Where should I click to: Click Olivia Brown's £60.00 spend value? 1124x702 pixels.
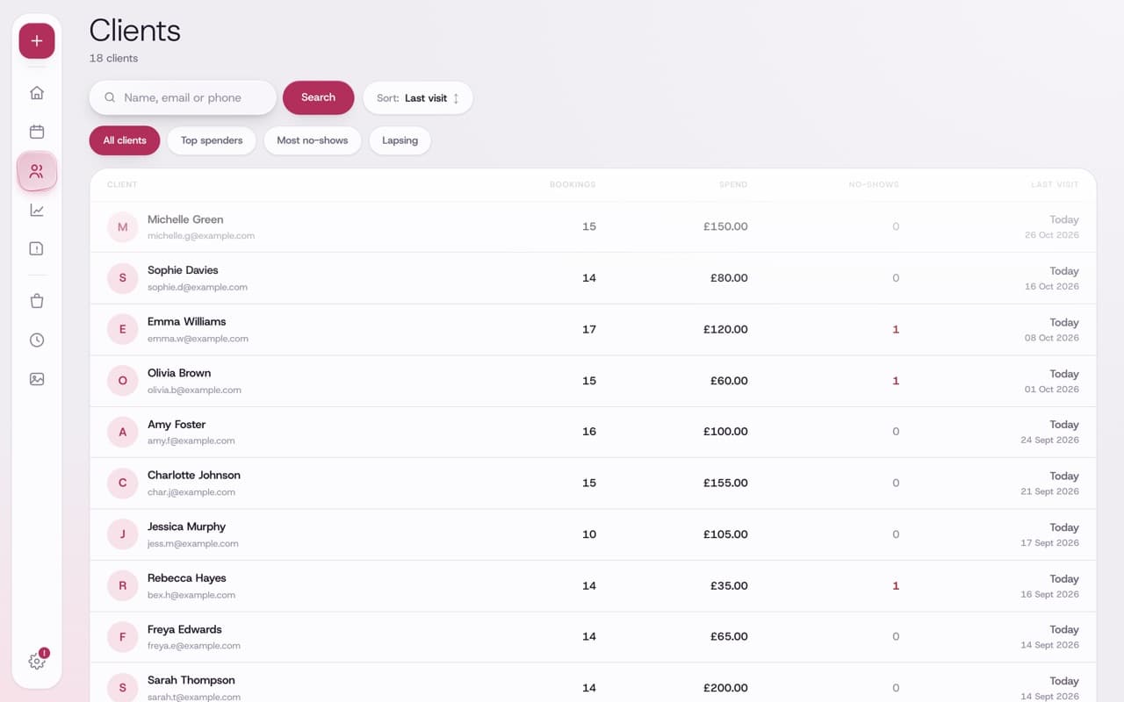tap(729, 381)
